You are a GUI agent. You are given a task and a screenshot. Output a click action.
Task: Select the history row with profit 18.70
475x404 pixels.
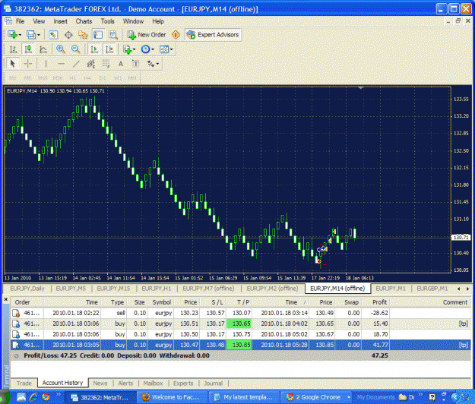[x=241, y=334]
